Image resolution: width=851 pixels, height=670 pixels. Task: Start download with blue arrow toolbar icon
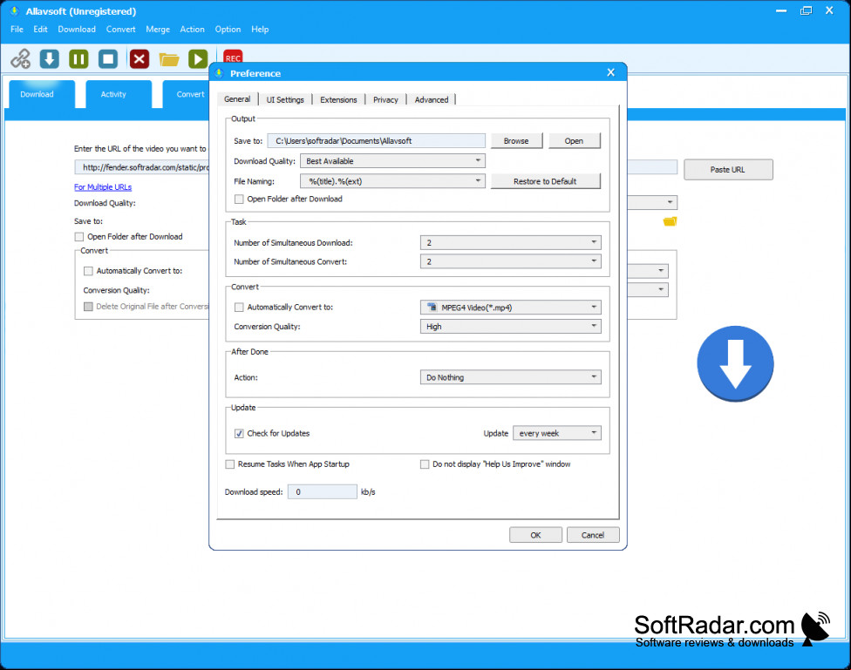tap(50, 58)
